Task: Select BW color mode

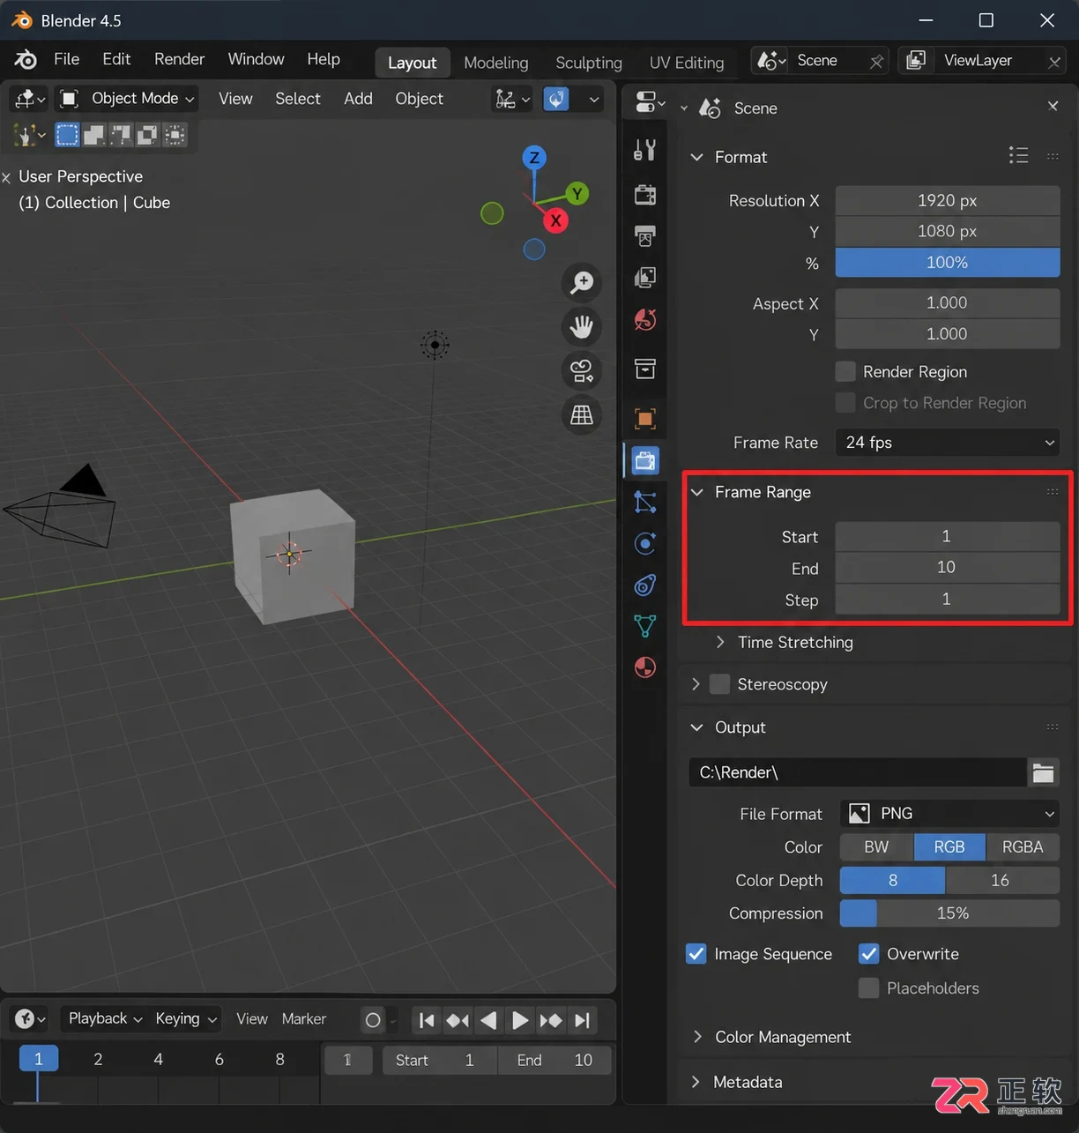Action: click(876, 846)
